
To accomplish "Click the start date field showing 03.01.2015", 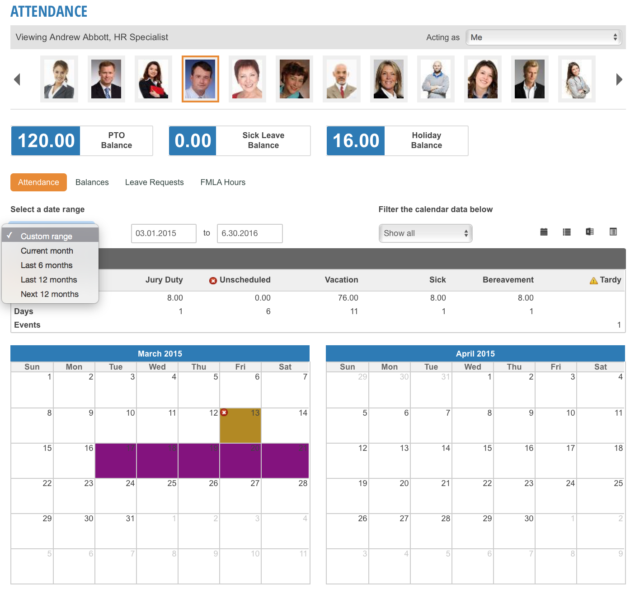I will point(164,233).
